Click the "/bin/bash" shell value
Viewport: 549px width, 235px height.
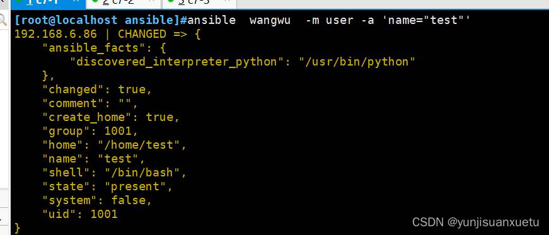[x=142, y=172]
